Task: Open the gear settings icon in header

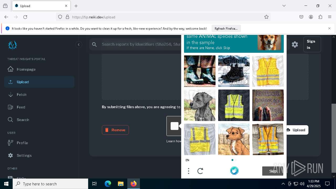Action: pos(295,44)
